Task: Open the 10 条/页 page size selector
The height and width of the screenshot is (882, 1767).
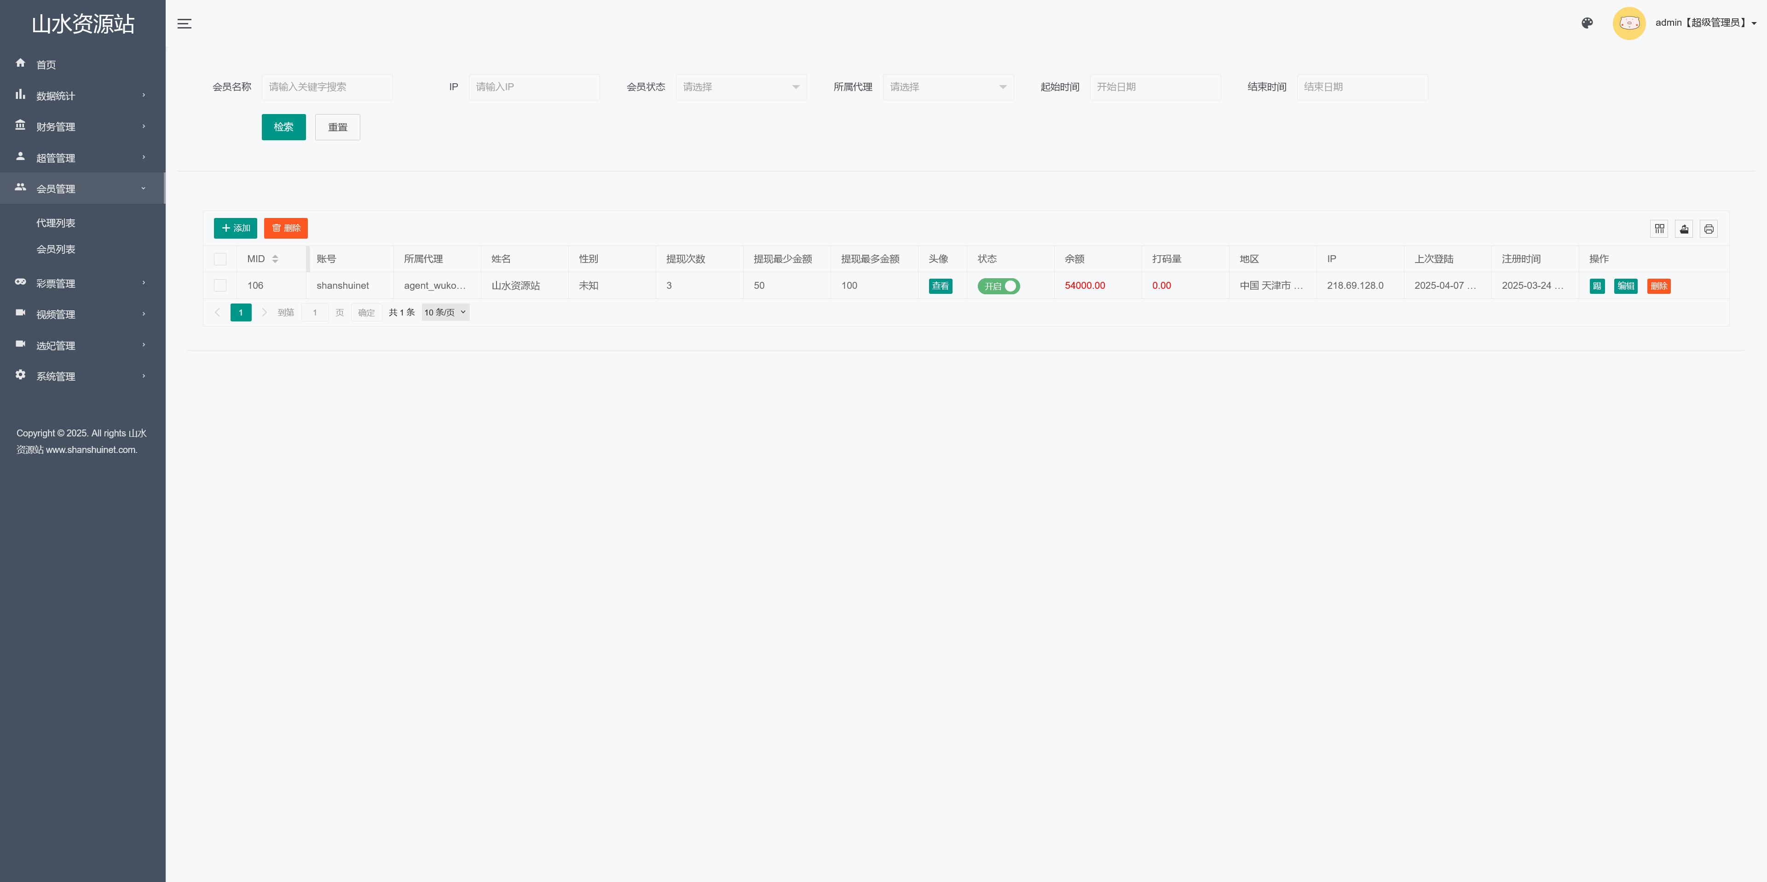Action: [x=445, y=313]
